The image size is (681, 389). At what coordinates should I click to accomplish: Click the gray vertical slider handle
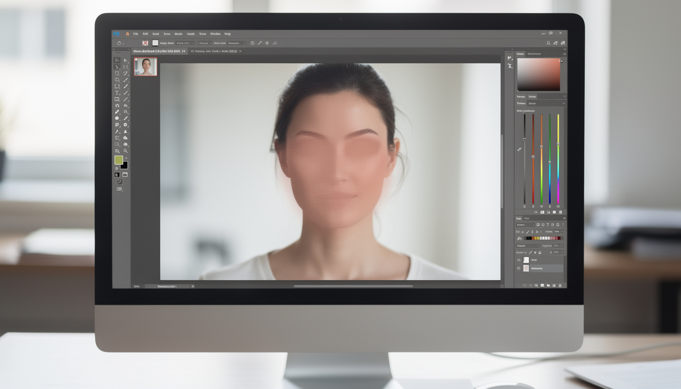pos(524,139)
